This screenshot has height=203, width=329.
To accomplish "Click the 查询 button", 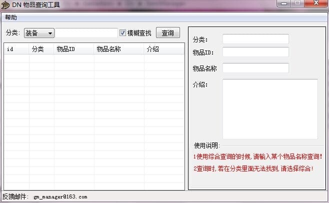I will click(x=168, y=32).
